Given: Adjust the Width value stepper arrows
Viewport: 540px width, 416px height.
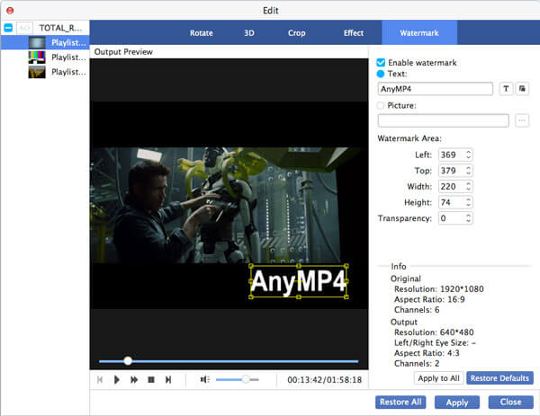Looking at the screenshot, I should click(x=468, y=186).
